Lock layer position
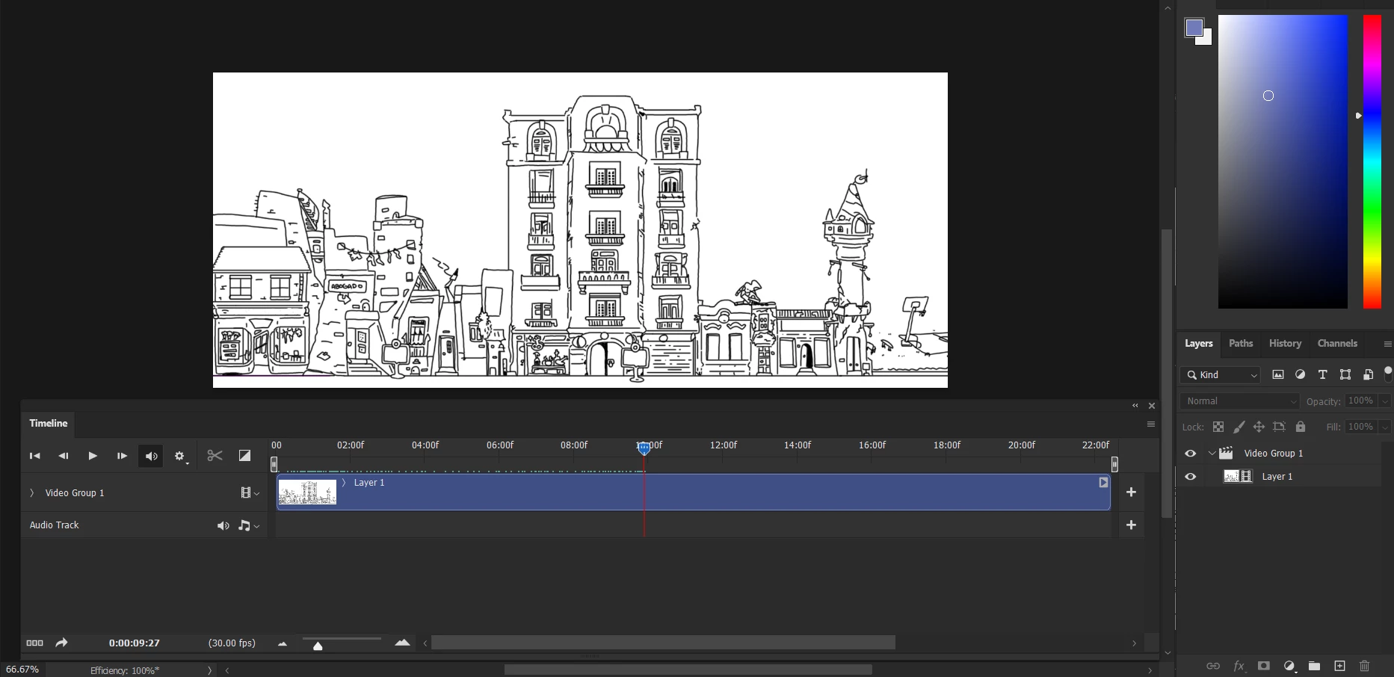 [1259, 427]
